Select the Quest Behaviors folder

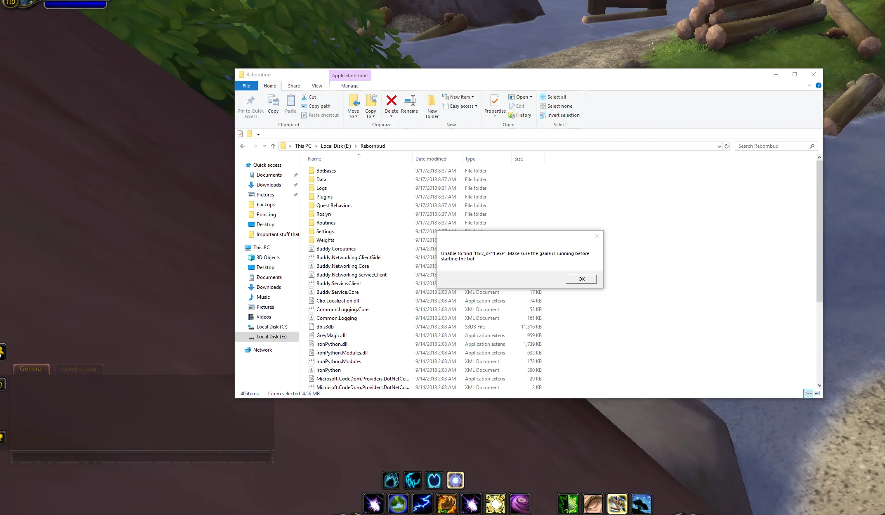tap(334, 206)
